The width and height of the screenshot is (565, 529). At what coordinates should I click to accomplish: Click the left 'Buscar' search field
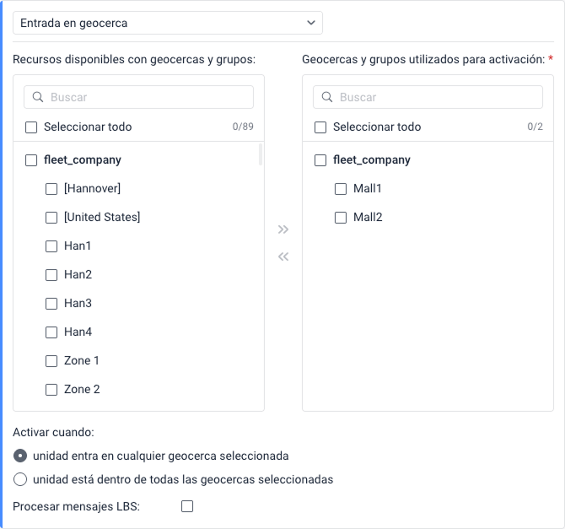[x=148, y=97]
